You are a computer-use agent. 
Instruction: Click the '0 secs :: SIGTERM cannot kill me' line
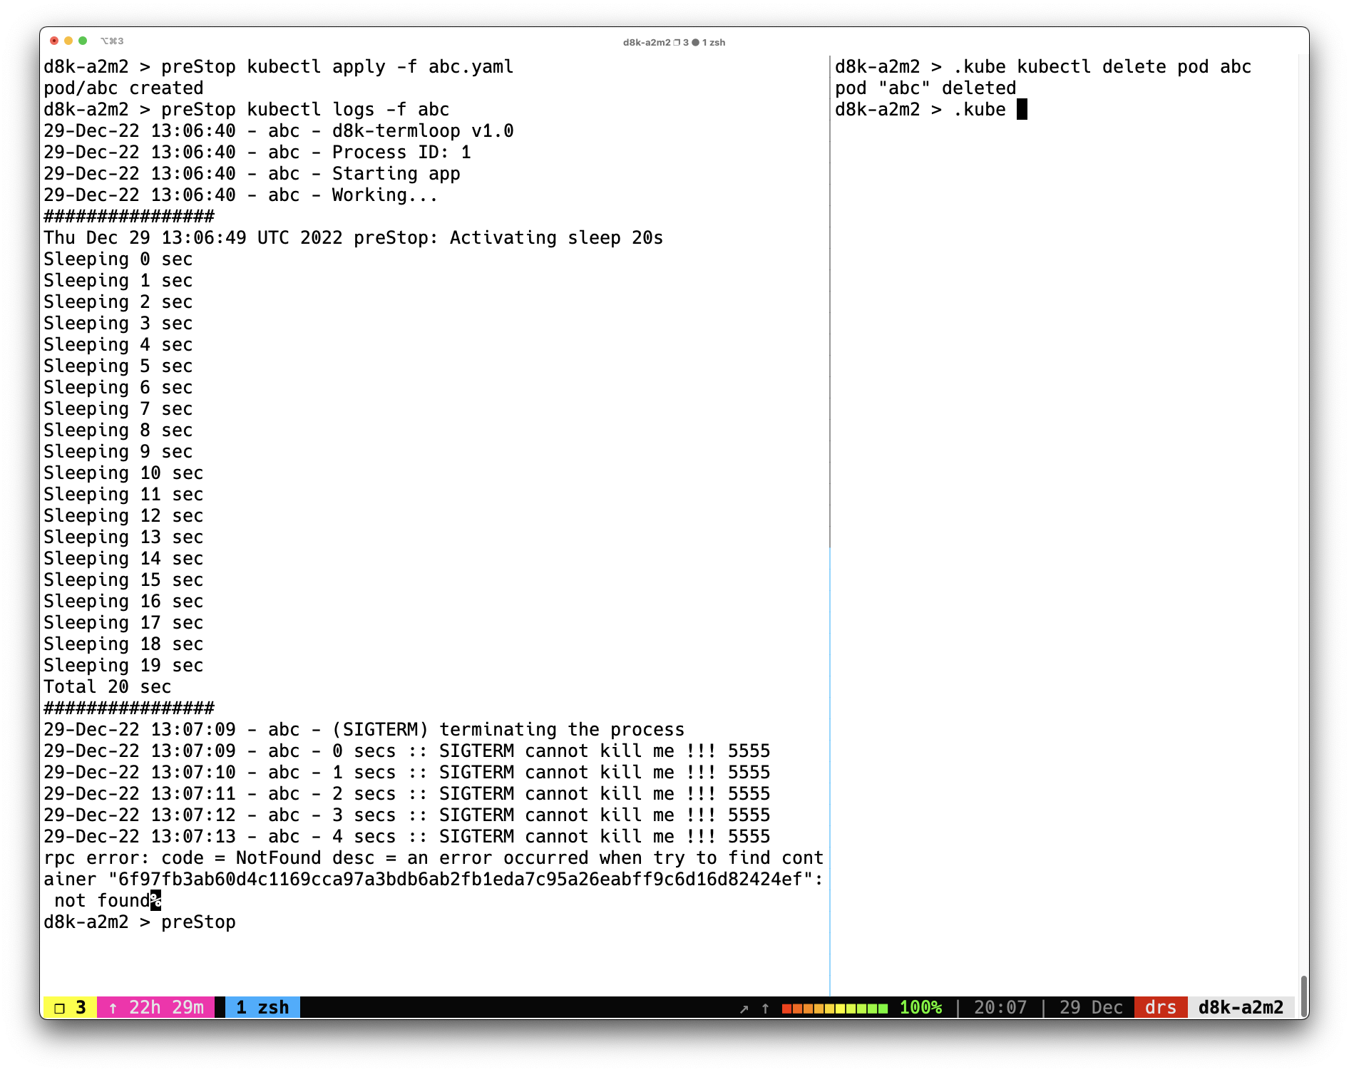coord(407,751)
